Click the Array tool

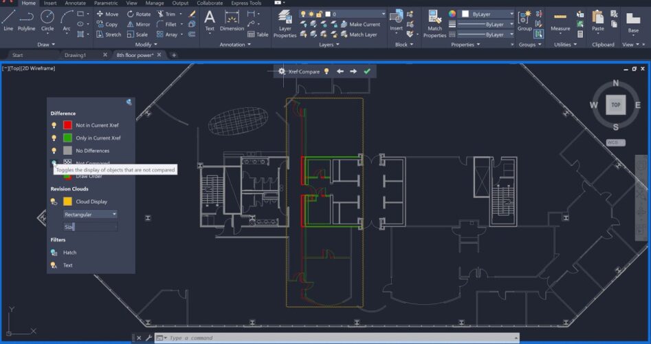[167, 34]
